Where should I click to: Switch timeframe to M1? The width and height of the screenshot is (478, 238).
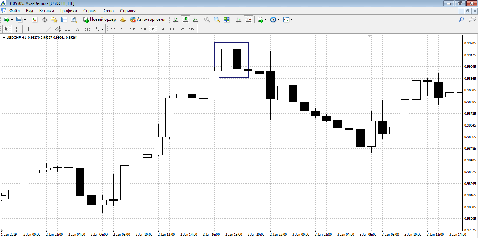(x=113, y=29)
